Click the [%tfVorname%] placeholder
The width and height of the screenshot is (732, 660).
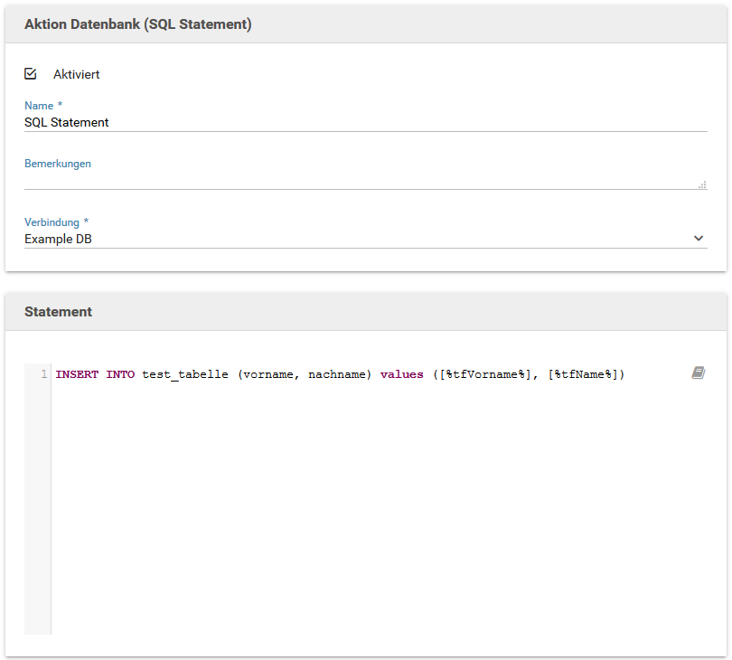485,374
